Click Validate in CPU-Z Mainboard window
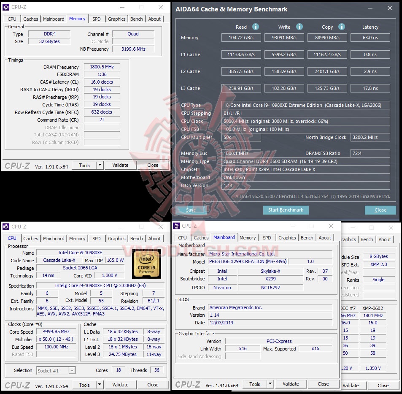The image size is (402, 394). tap(291, 384)
